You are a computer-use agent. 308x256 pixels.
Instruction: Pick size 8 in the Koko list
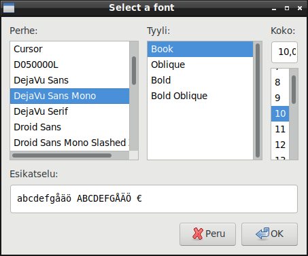pos(280,82)
